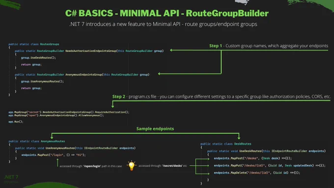Viewport: 334px width, 188px height.
Task: Click the UseDeskRoutes method declaration
Action: click(266, 151)
